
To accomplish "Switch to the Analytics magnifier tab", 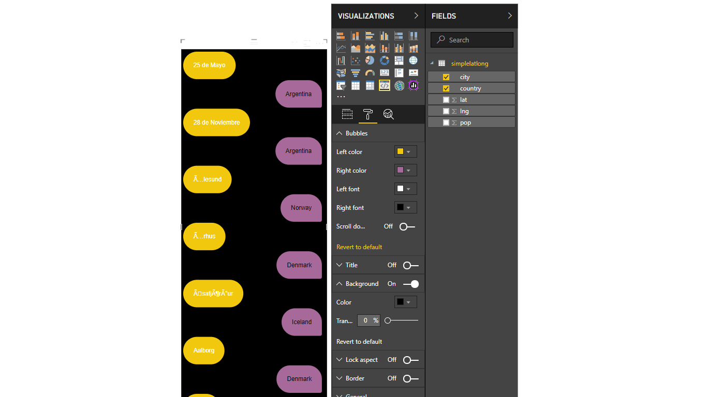I will [x=389, y=114].
